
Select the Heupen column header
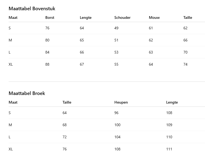[x=121, y=102]
